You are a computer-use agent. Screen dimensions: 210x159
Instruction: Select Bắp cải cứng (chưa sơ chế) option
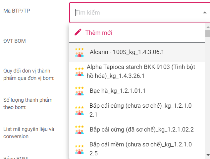[141, 110]
